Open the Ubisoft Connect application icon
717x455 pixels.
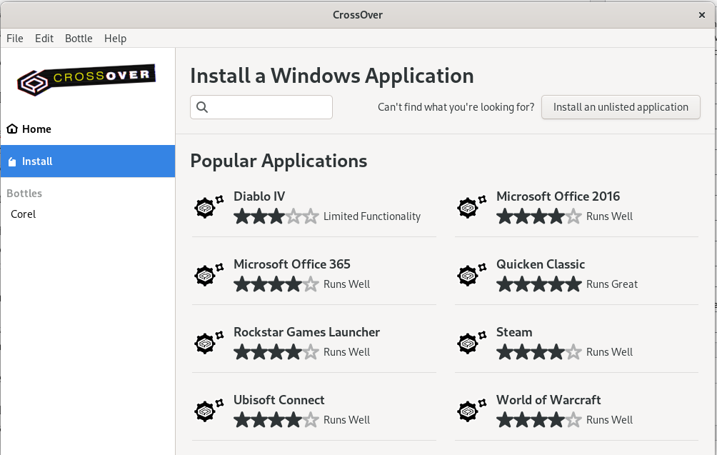click(x=205, y=410)
